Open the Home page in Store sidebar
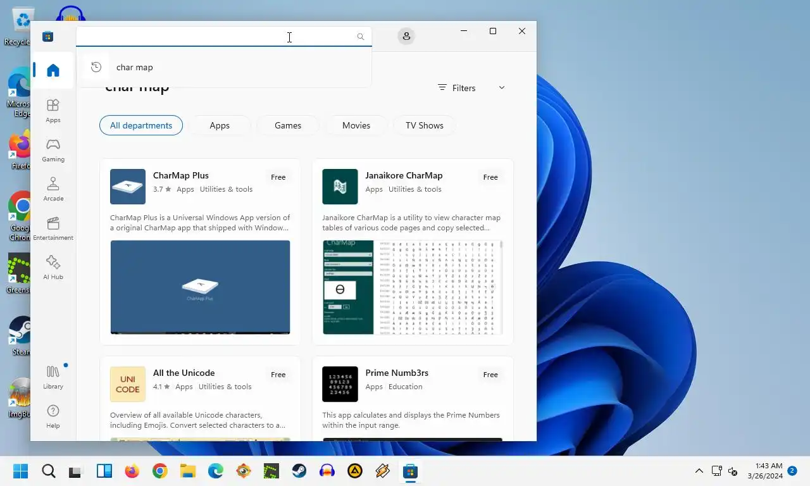The image size is (810, 486). [x=53, y=70]
